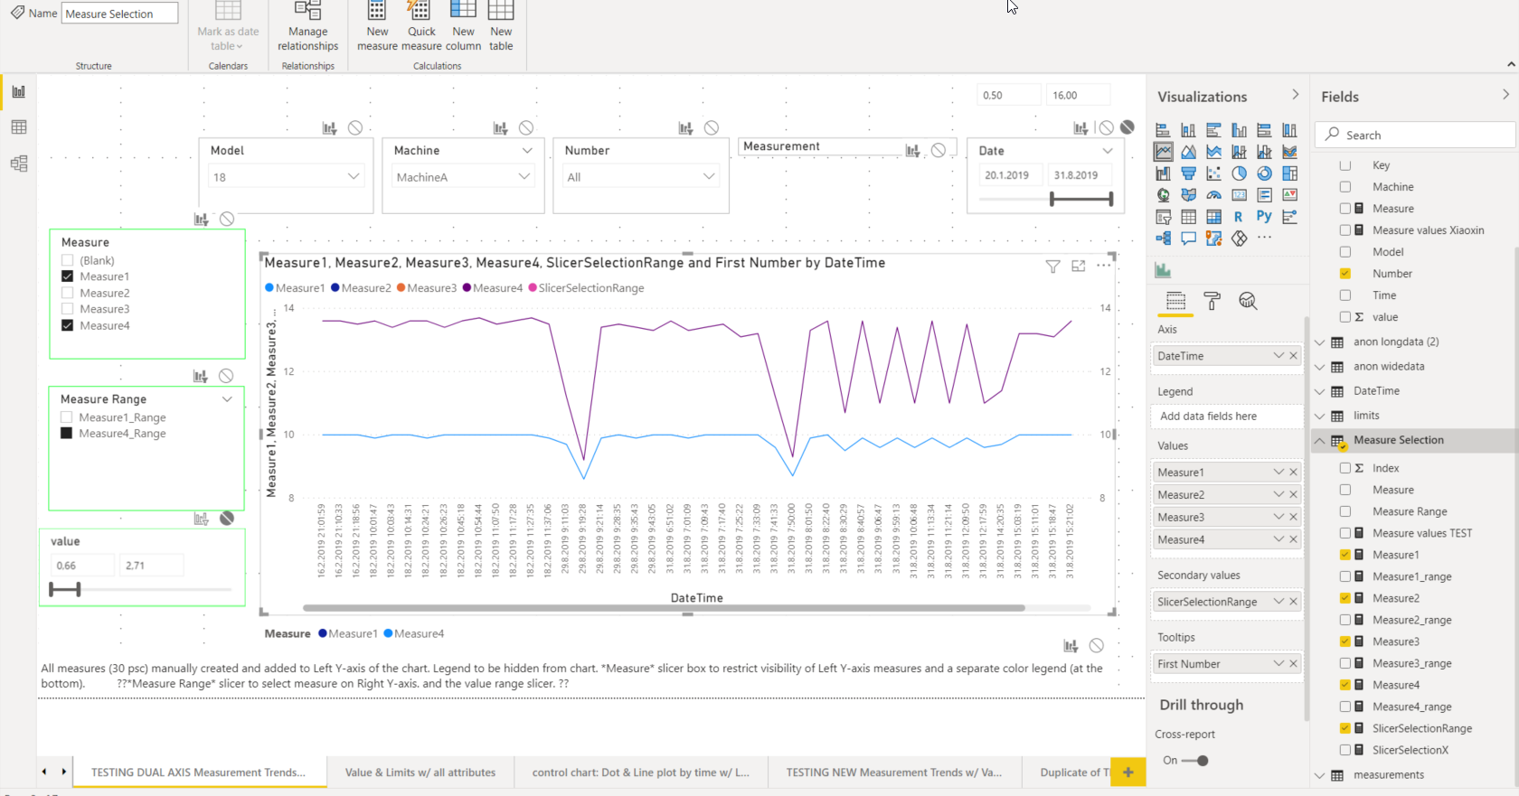Image resolution: width=1519 pixels, height=796 pixels.
Task: Collapse the Measure Selection table
Action: [1320, 441]
